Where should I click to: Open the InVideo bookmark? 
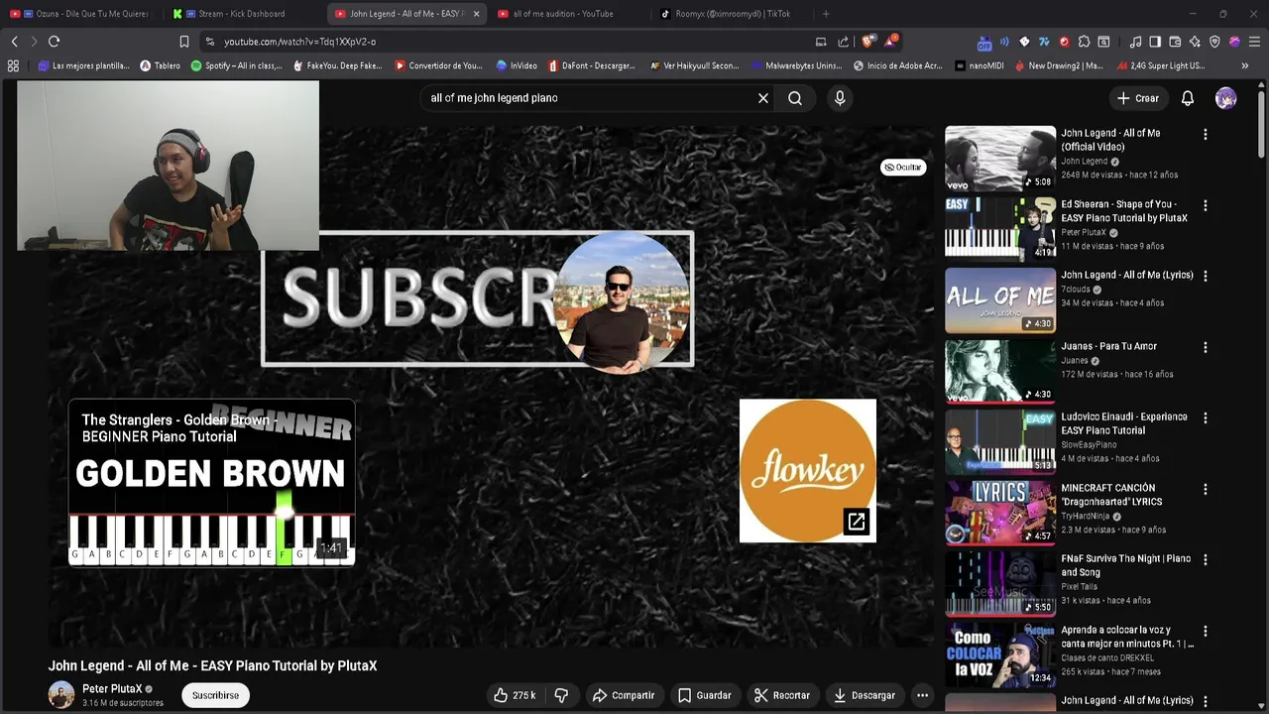click(517, 65)
